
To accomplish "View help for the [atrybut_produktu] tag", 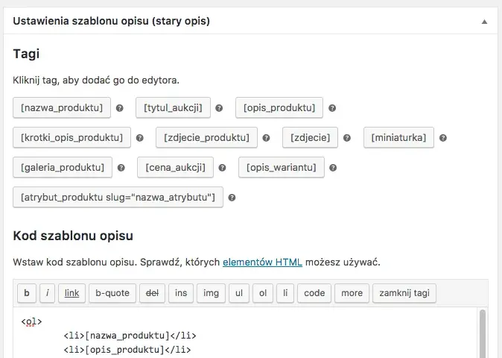I will pos(232,198).
